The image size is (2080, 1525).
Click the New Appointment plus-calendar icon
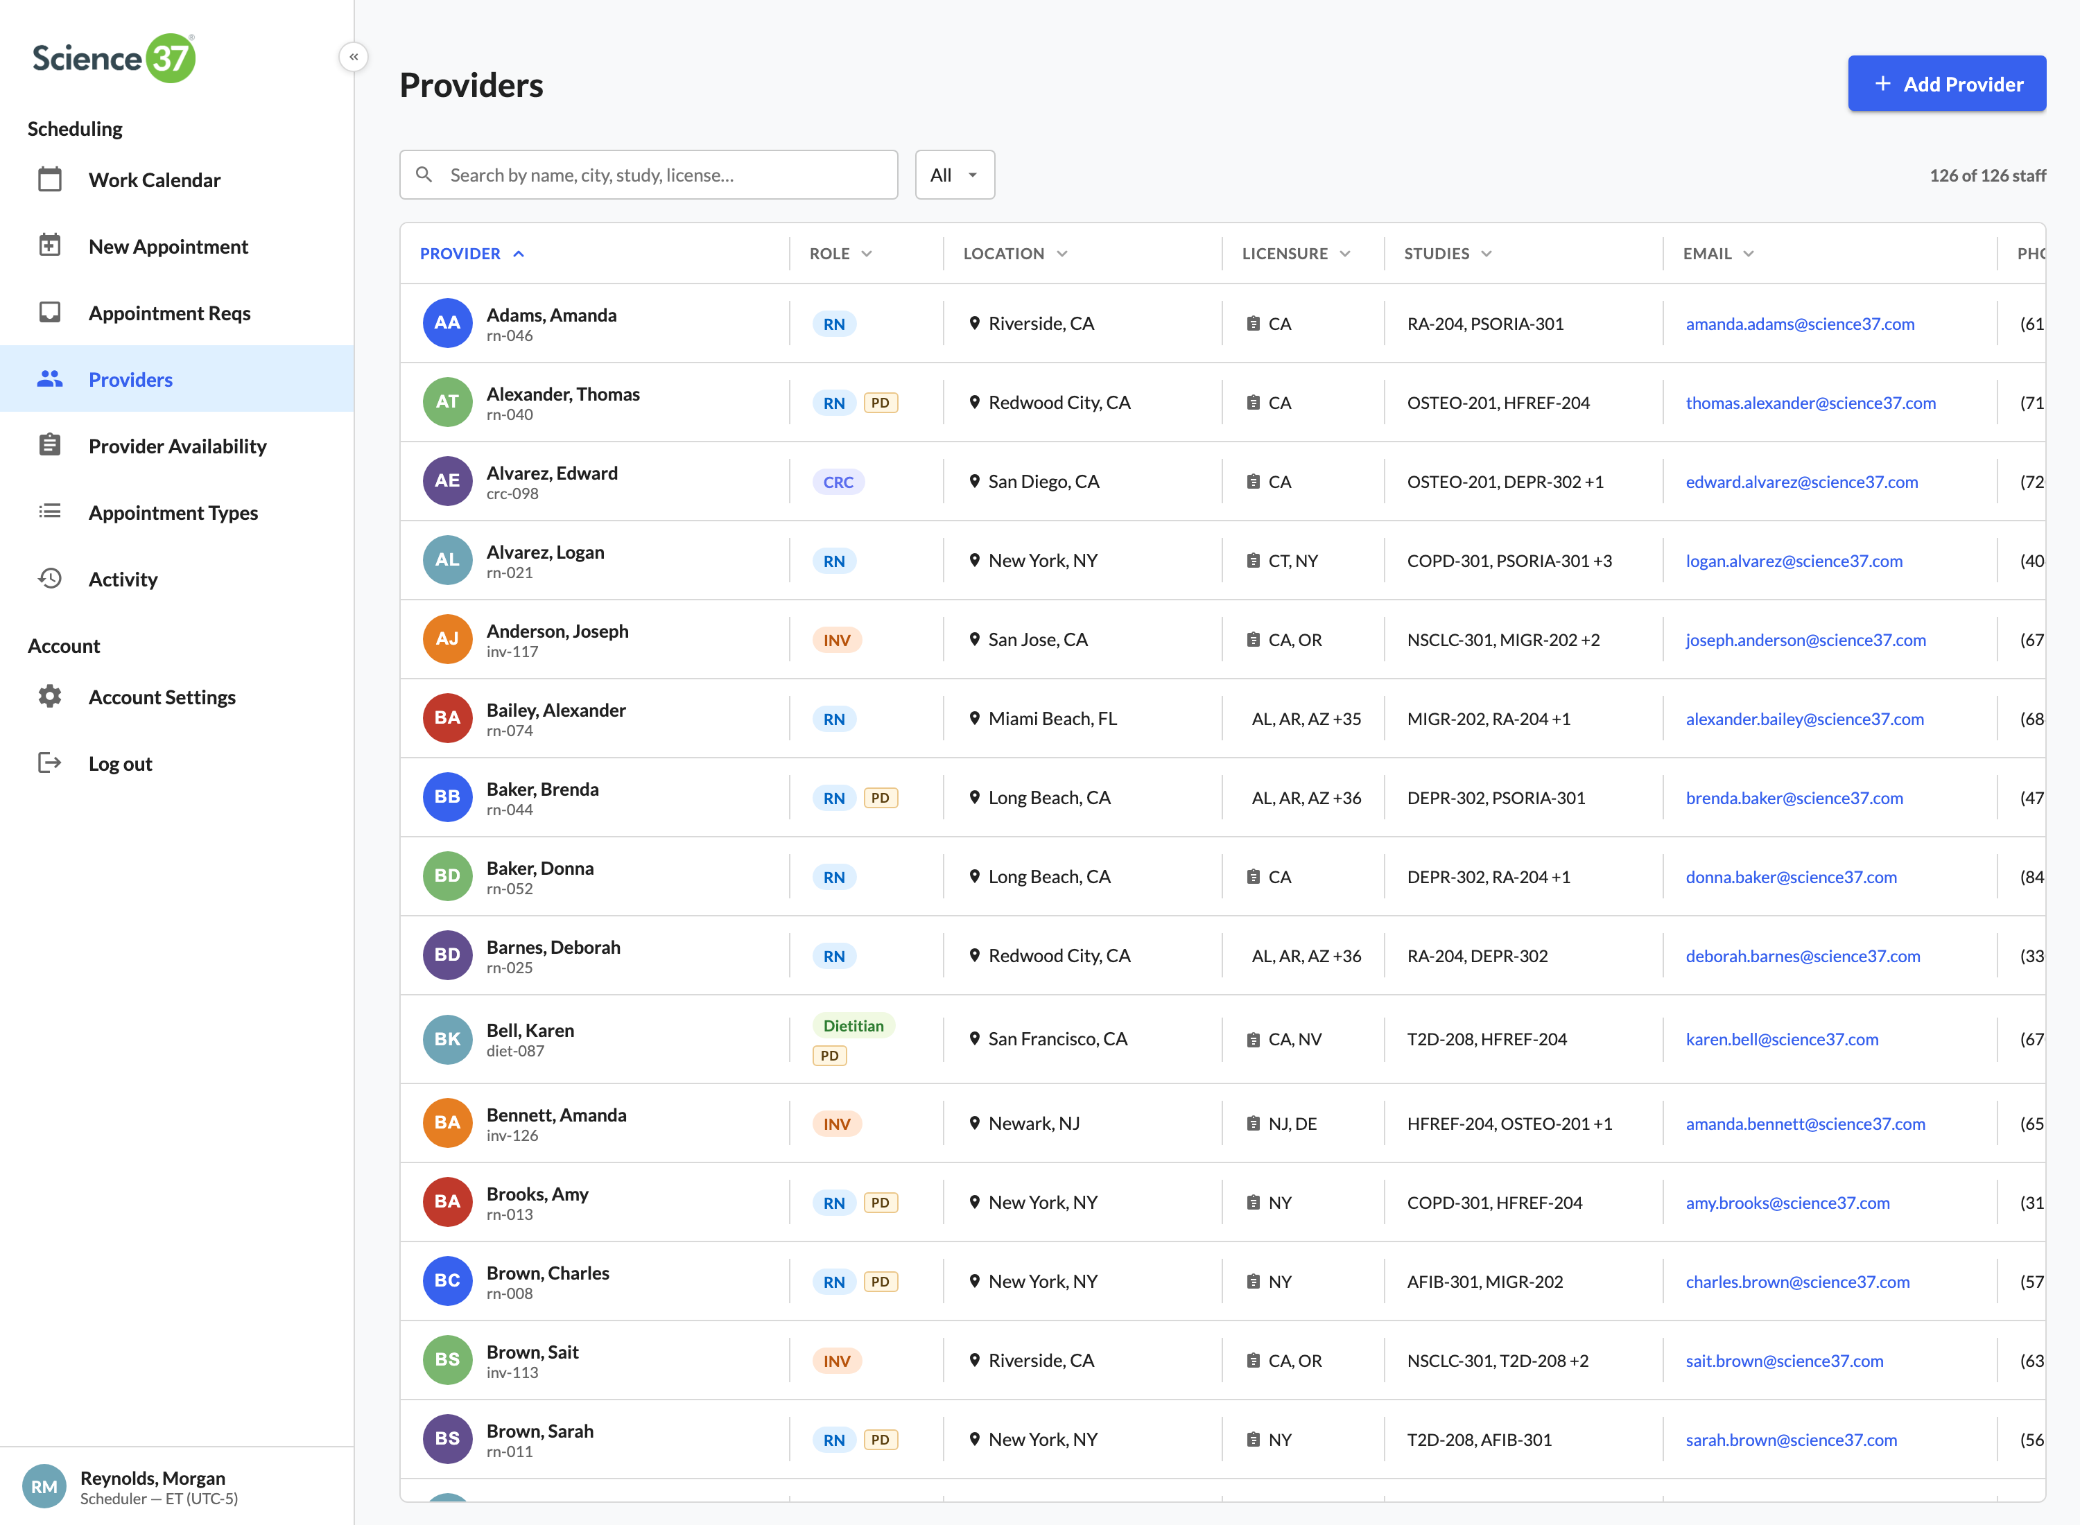click(x=50, y=245)
